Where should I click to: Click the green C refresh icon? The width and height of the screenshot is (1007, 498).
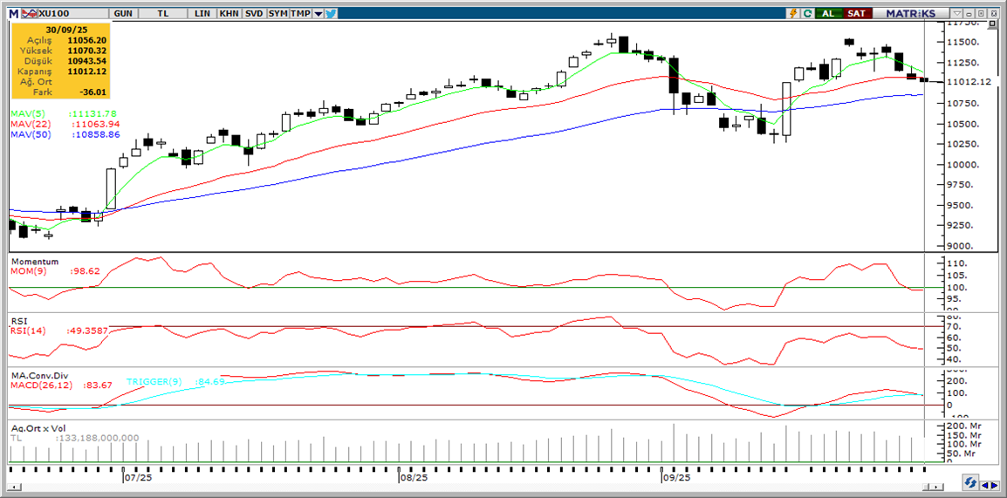808,13
